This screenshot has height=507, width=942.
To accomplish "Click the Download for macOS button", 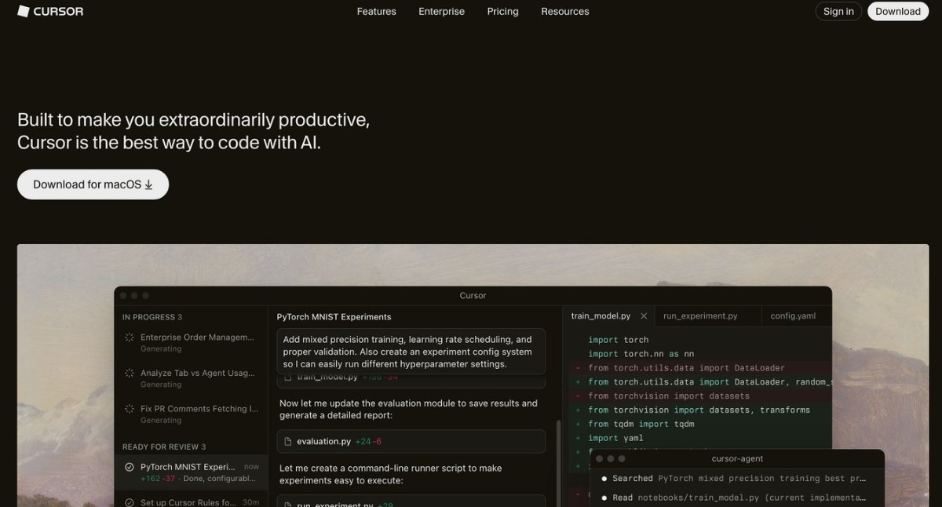I will [x=93, y=184].
